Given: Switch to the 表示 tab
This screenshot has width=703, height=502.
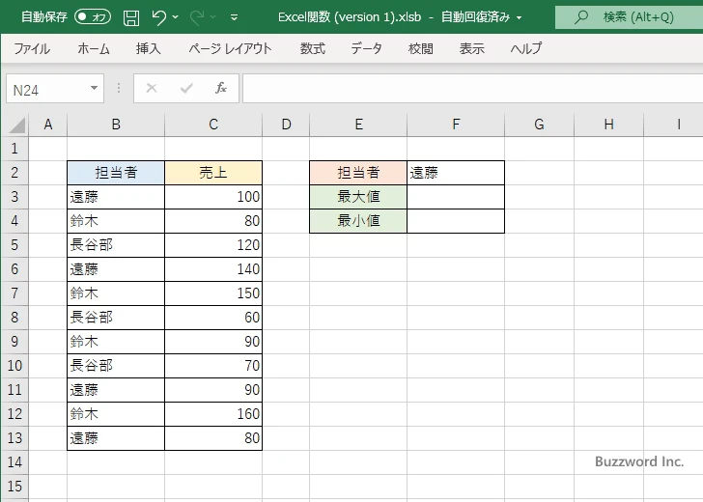Looking at the screenshot, I should tap(471, 48).
